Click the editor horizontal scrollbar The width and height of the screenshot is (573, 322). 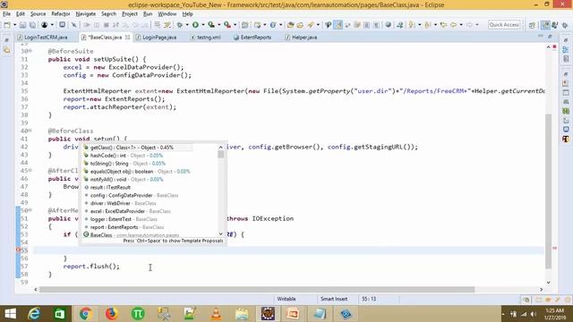(x=257, y=290)
